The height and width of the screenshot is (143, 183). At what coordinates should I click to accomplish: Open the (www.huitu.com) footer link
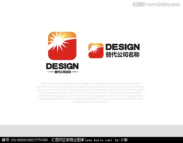99,140
